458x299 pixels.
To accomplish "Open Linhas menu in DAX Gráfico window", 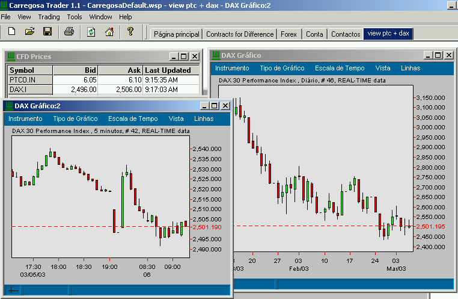I will [411, 68].
